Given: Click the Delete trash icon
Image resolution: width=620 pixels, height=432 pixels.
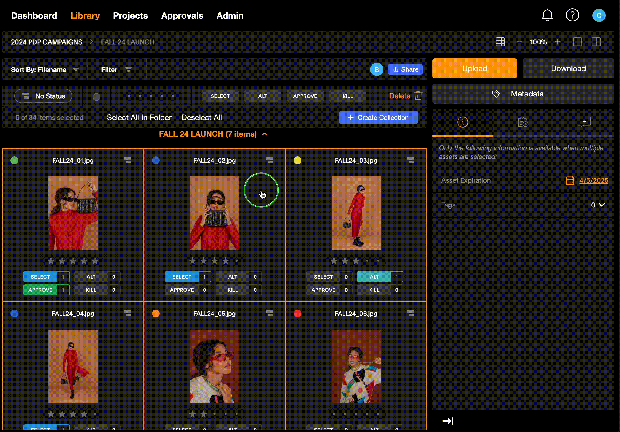Looking at the screenshot, I should pyautogui.click(x=418, y=96).
